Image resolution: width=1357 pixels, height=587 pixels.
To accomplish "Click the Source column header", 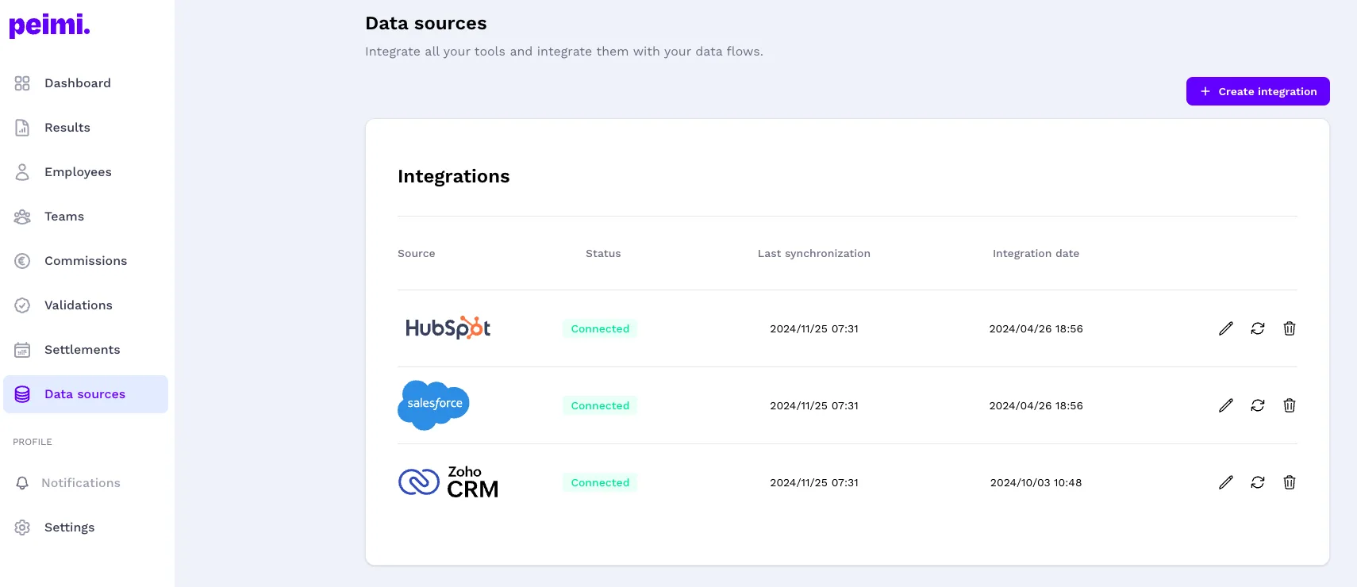I will [x=417, y=254].
